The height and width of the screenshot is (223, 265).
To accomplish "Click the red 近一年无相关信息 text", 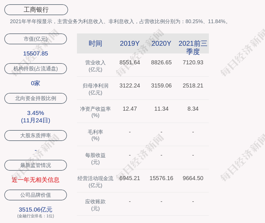I will 36,180.
